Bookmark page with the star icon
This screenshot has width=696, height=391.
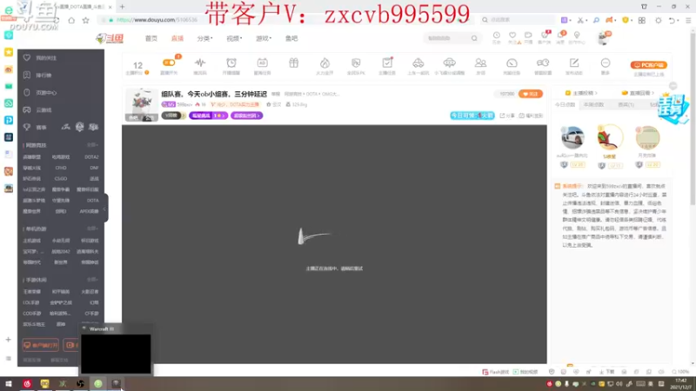pyautogui.click(x=85, y=20)
